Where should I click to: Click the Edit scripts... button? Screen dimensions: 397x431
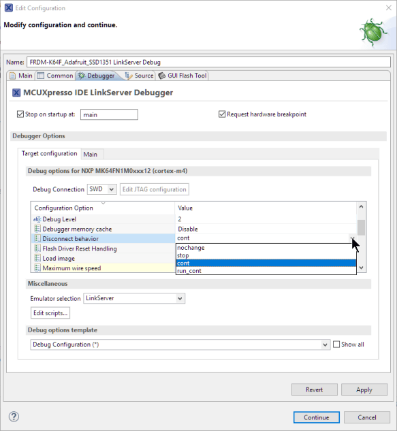50,313
